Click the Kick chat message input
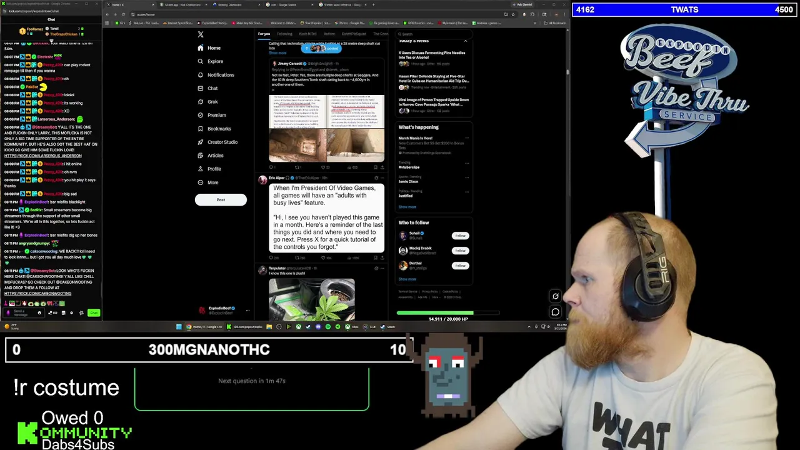This screenshot has width=800, height=450. point(24,312)
